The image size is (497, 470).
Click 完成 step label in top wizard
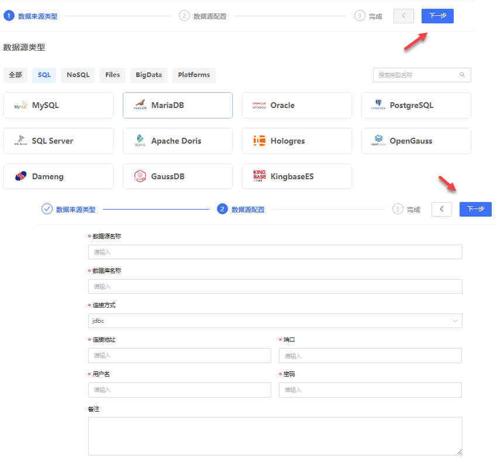[375, 16]
